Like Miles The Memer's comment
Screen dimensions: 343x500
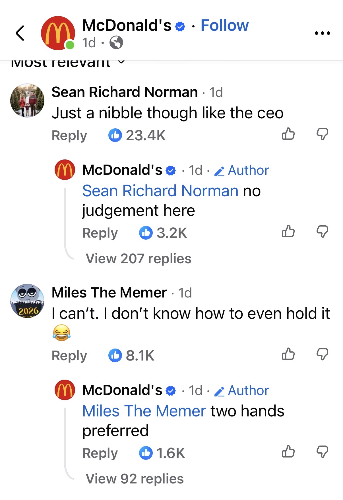click(x=289, y=354)
